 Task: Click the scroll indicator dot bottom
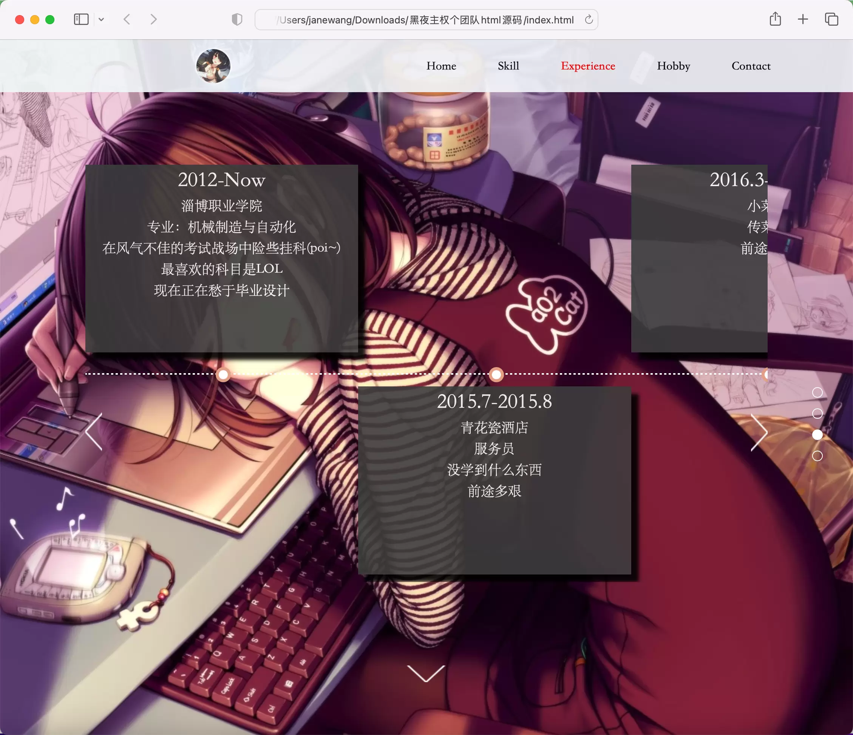pos(817,456)
